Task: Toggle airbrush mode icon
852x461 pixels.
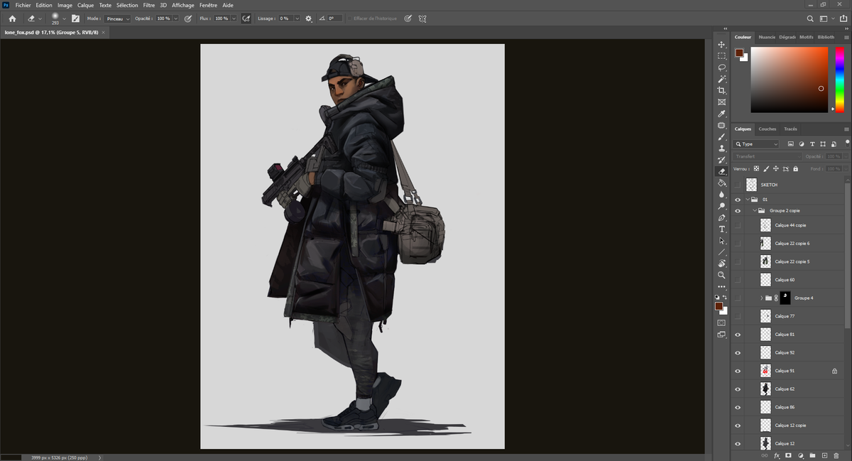Action: click(x=246, y=18)
